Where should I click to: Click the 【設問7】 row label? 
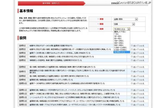[22, 72]
